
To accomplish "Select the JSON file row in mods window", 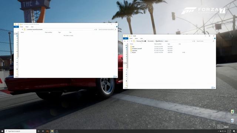I will [x=158, y=52].
